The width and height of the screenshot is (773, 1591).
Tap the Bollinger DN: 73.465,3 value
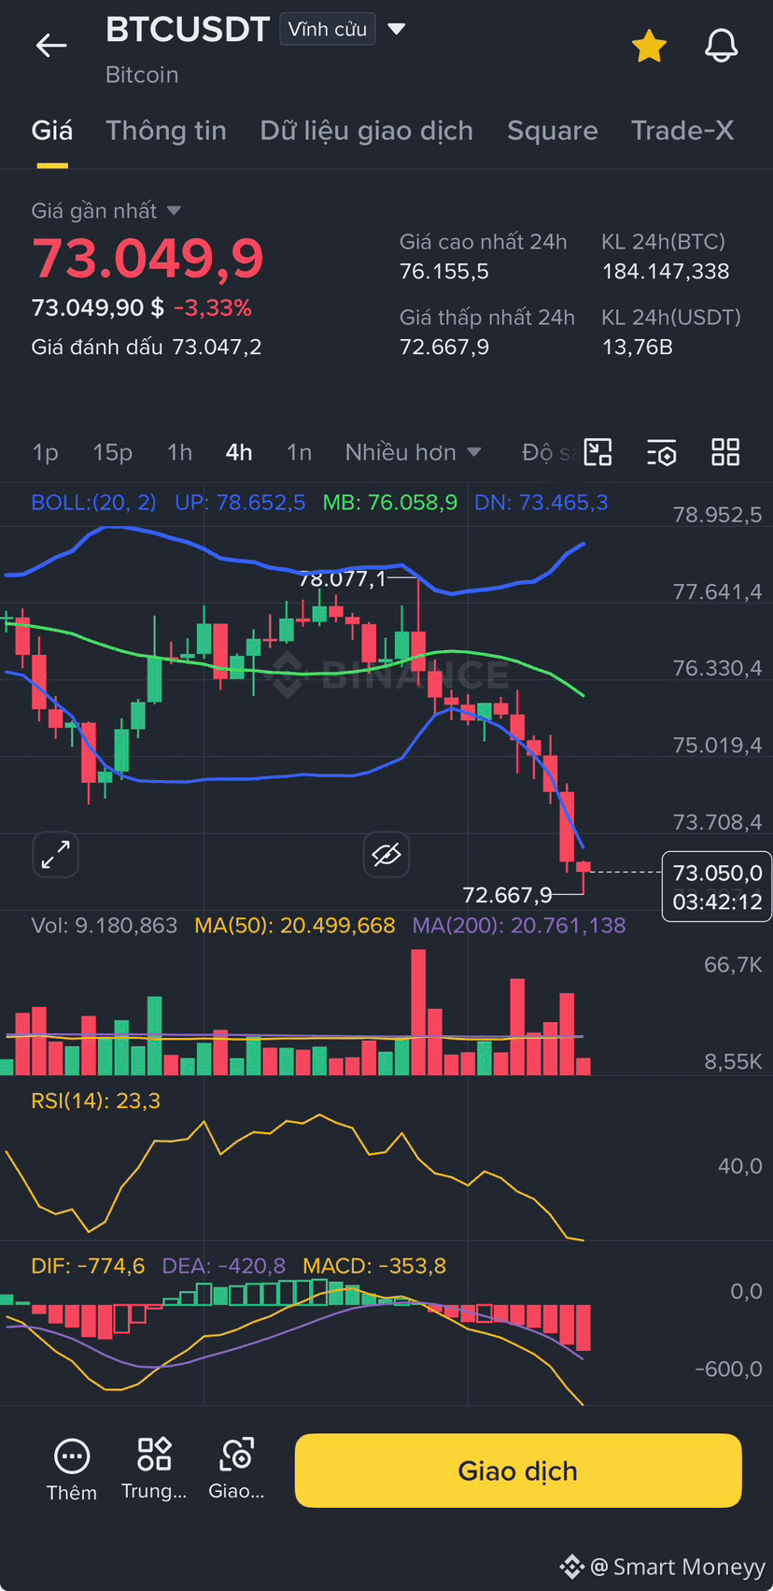541,503
